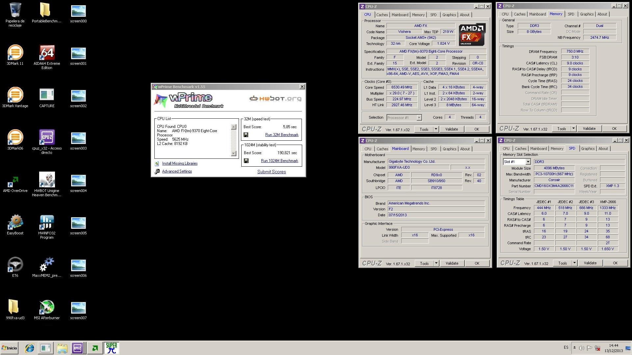This screenshot has width=632, height=355.
Task: Open the SUPER PI taskbar button
Action: [x=112, y=348]
